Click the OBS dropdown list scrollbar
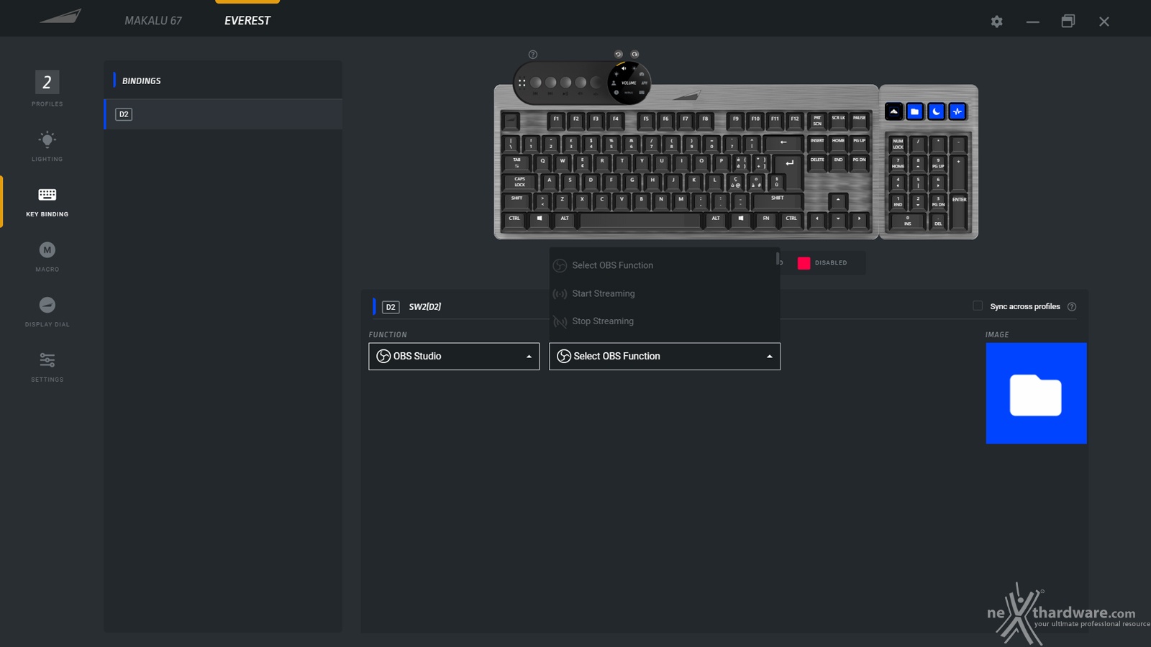 [x=778, y=257]
